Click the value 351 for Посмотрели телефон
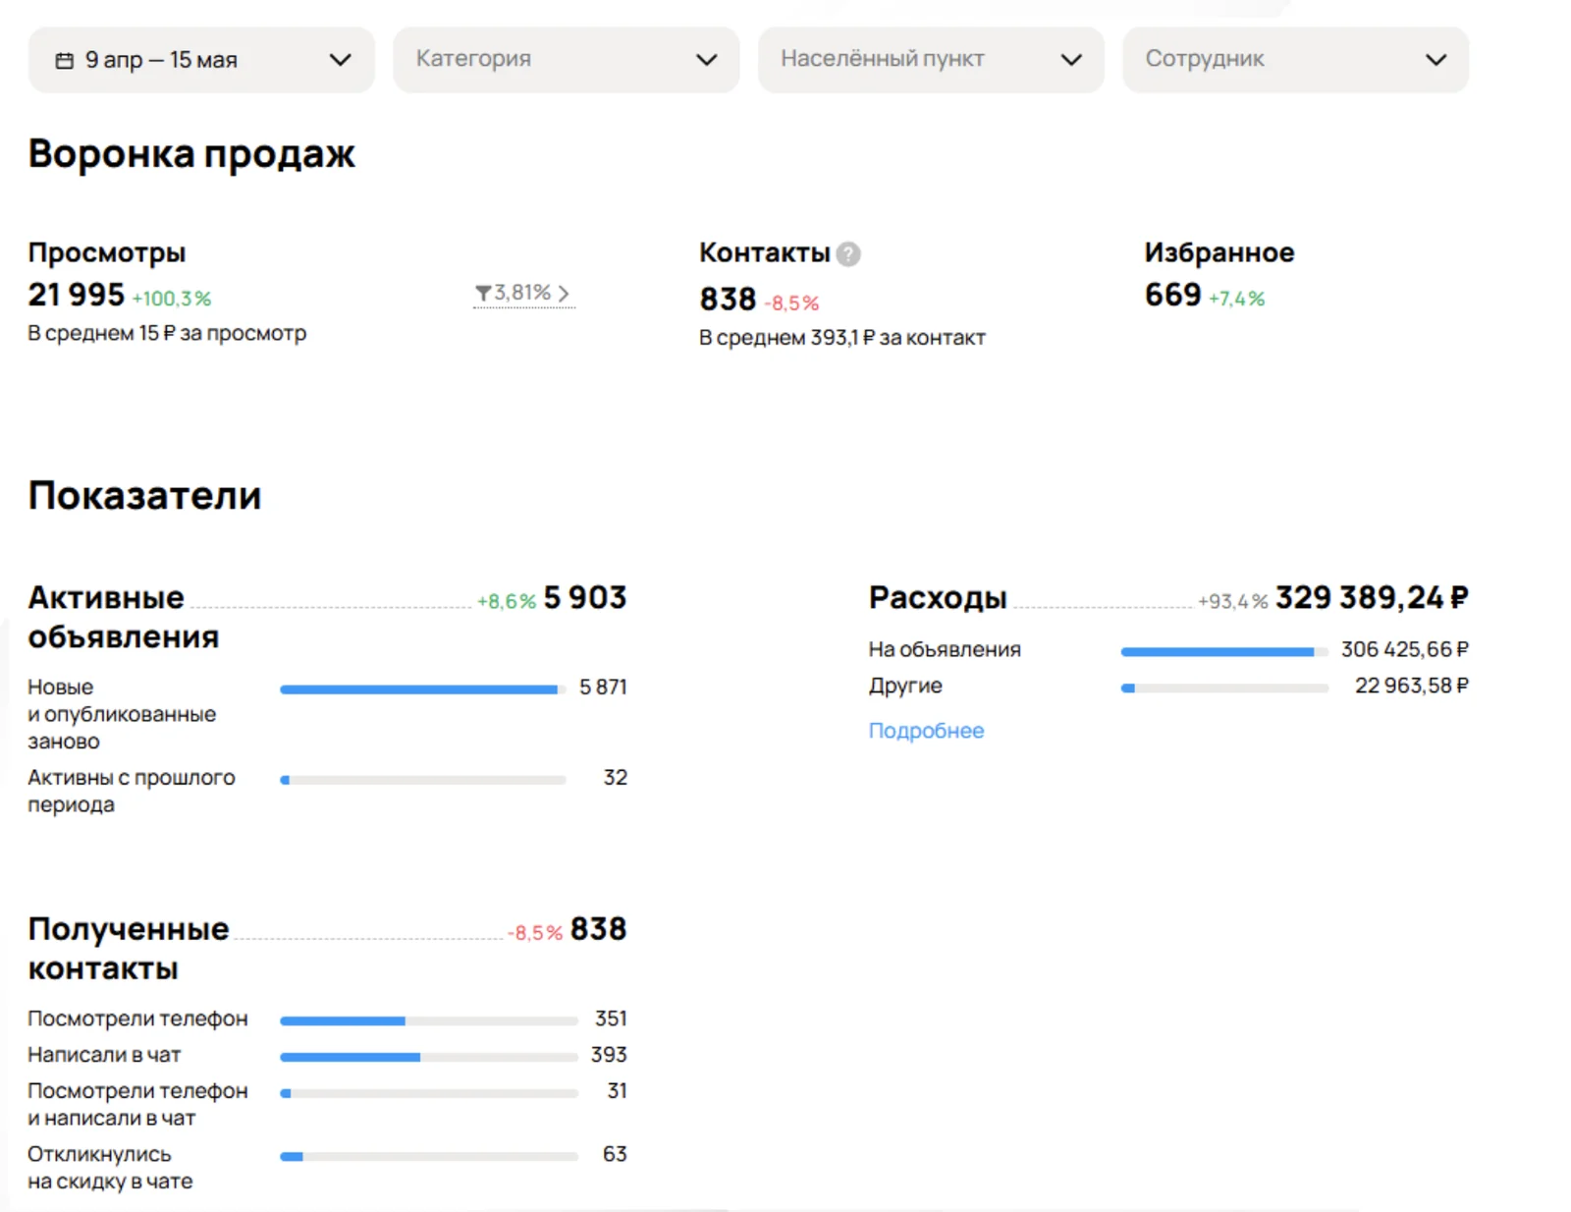 611,1019
